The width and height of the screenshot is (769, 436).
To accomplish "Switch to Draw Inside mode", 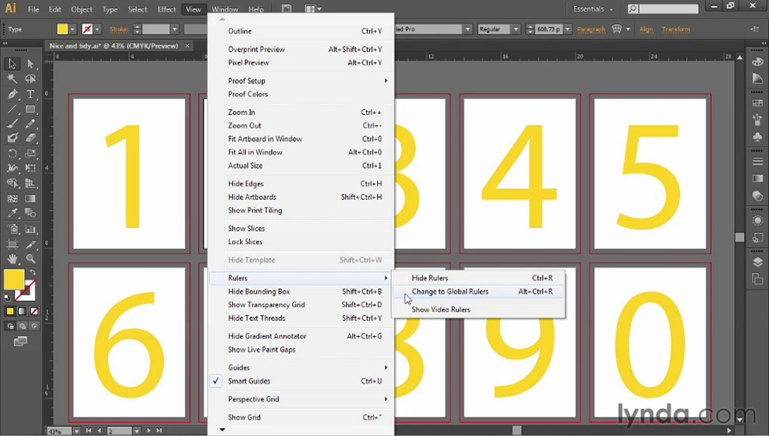I will 33,326.
